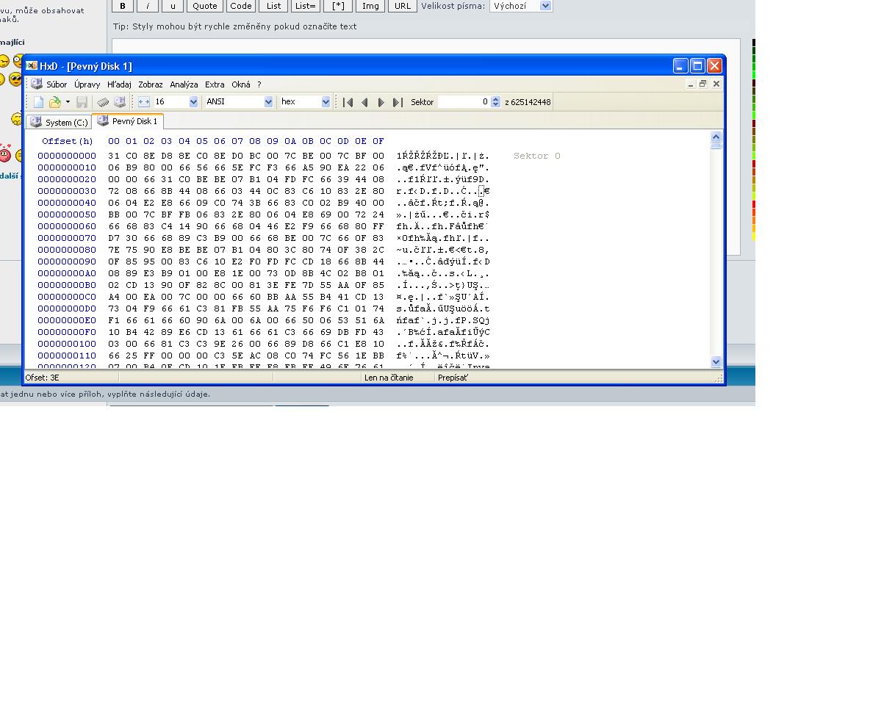Viewport: 895px width, 714px height.
Task: Click the URL button in forum editor
Action: point(403,6)
